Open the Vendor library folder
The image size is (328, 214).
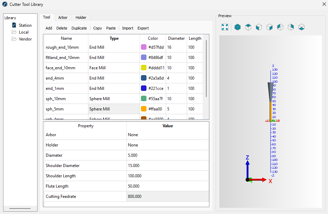click(x=25, y=39)
